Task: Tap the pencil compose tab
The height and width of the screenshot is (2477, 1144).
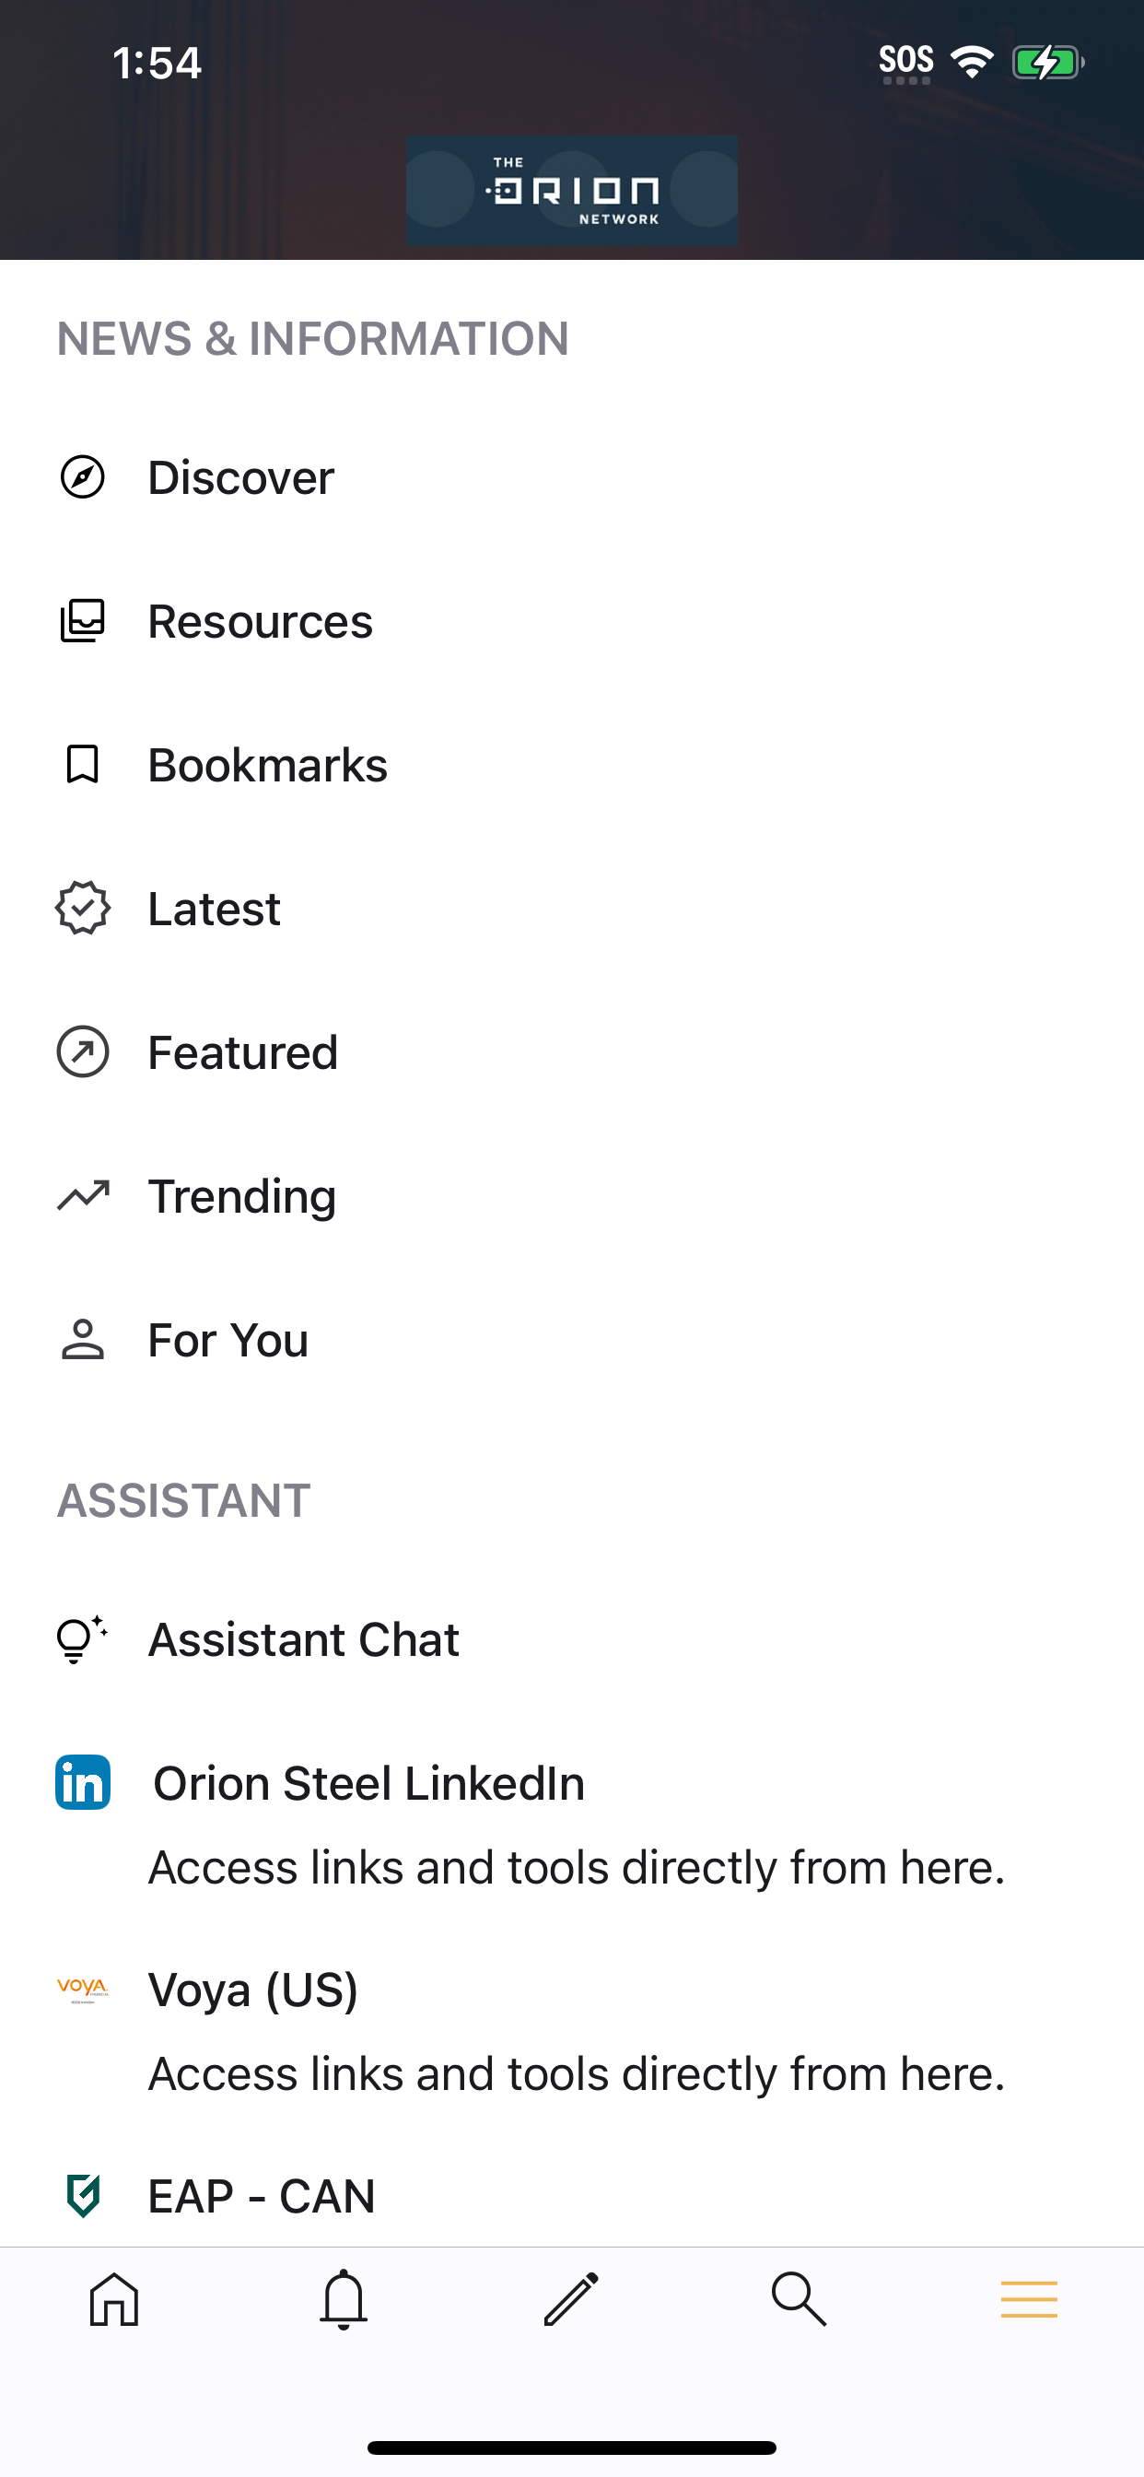Action: (572, 2300)
